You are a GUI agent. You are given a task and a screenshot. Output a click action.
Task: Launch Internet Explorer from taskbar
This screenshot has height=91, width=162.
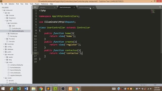click(x=11, y=89)
